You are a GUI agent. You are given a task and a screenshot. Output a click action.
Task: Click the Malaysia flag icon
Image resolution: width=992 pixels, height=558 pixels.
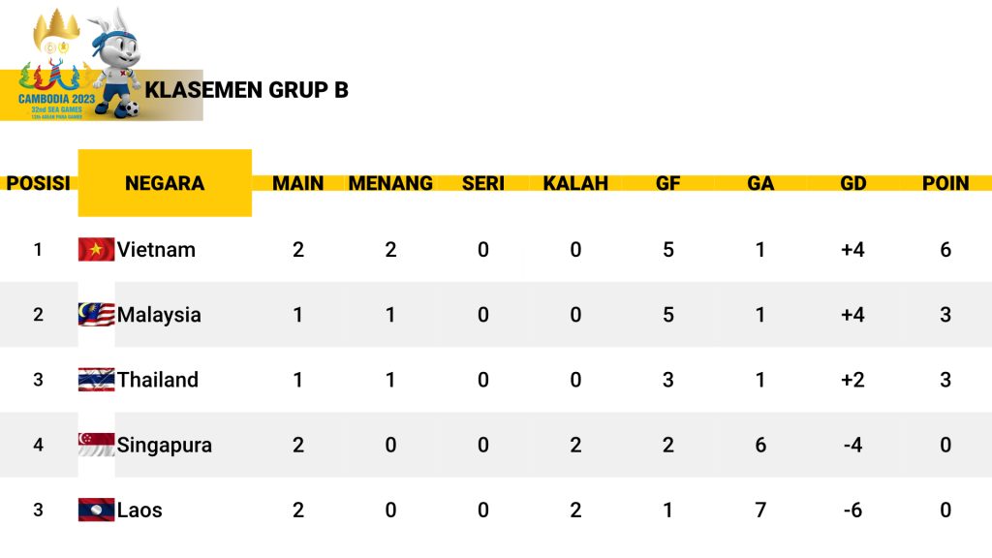click(x=96, y=315)
